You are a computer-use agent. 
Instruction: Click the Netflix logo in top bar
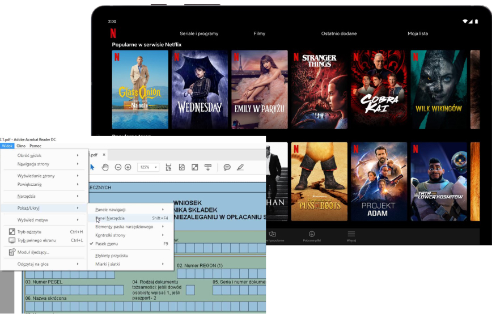click(113, 33)
